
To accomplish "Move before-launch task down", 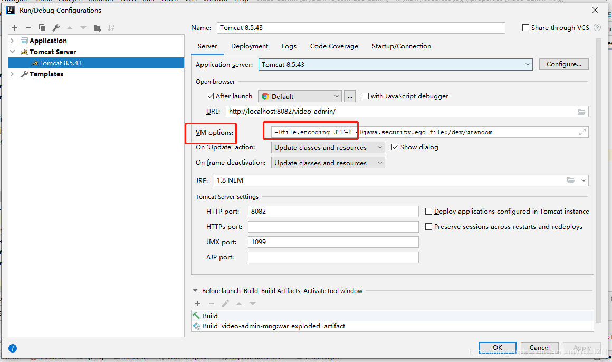I will click(253, 304).
